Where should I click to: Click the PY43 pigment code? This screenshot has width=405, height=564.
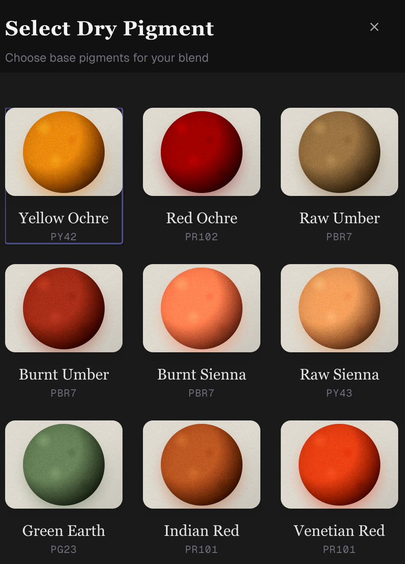(x=339, y=393)
